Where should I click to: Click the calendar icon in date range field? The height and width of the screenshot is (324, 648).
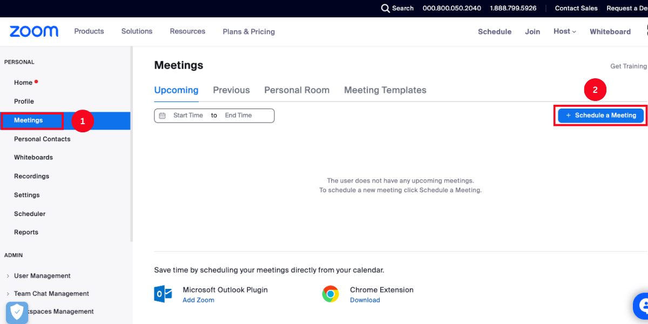pos(162,116)
